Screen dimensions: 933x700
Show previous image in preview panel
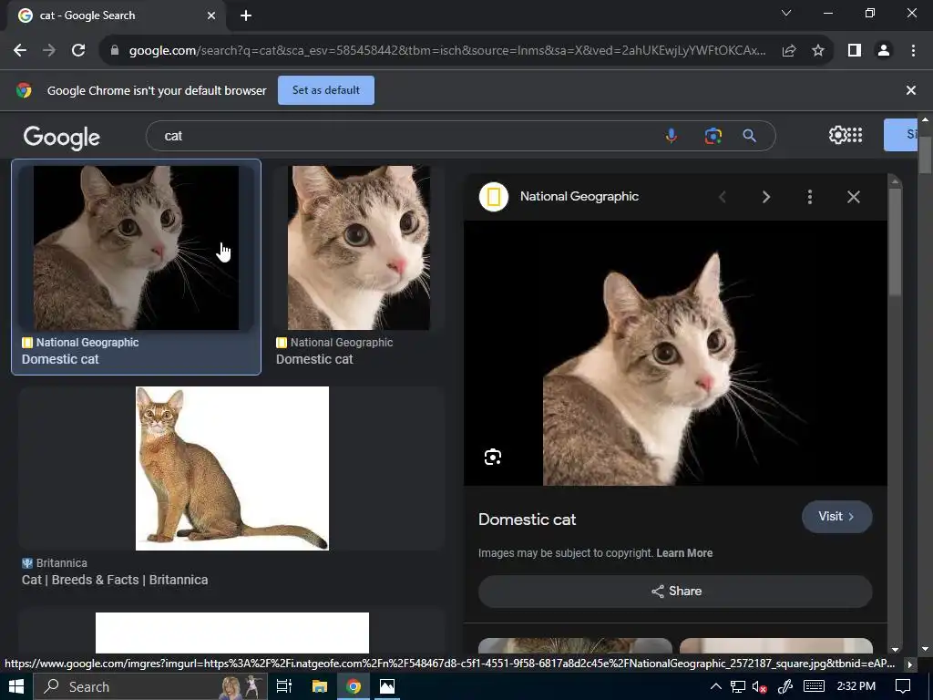click(x=723, y=197)
